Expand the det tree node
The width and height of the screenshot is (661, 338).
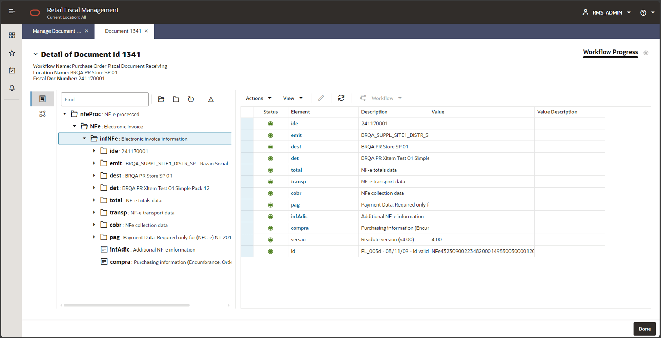(x=94, y=188)
